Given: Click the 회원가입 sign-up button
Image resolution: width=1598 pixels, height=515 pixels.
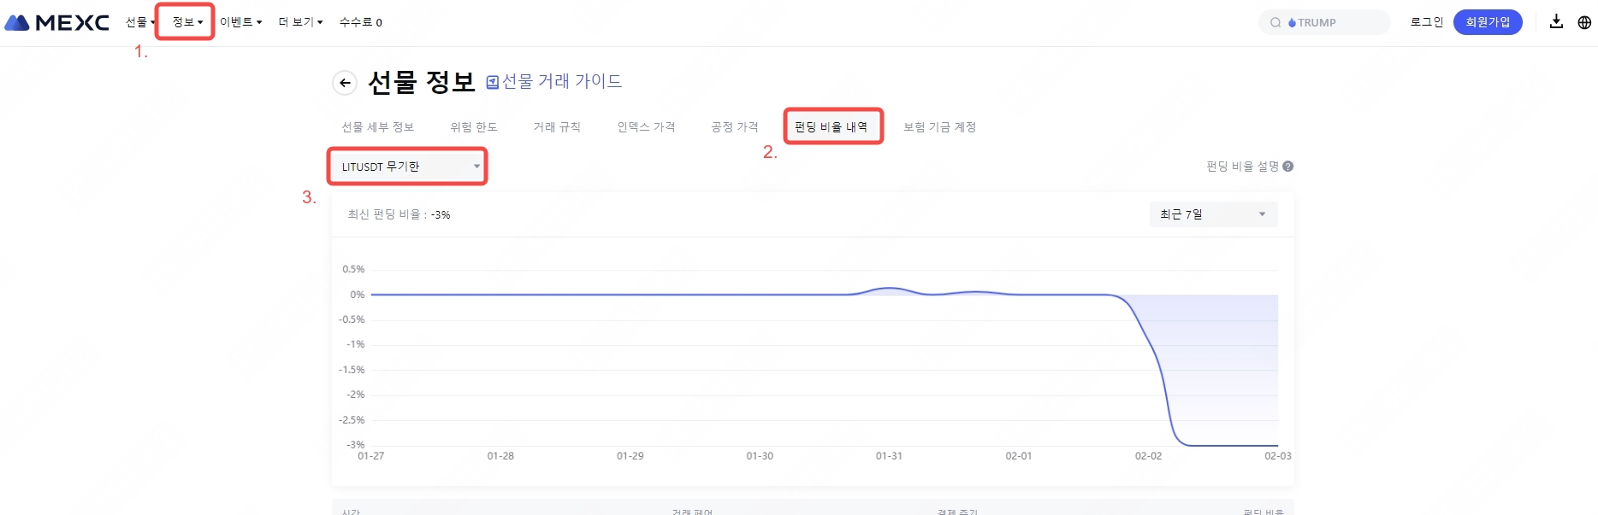Looking at the screenshot, I should [x=1487, y=22].
